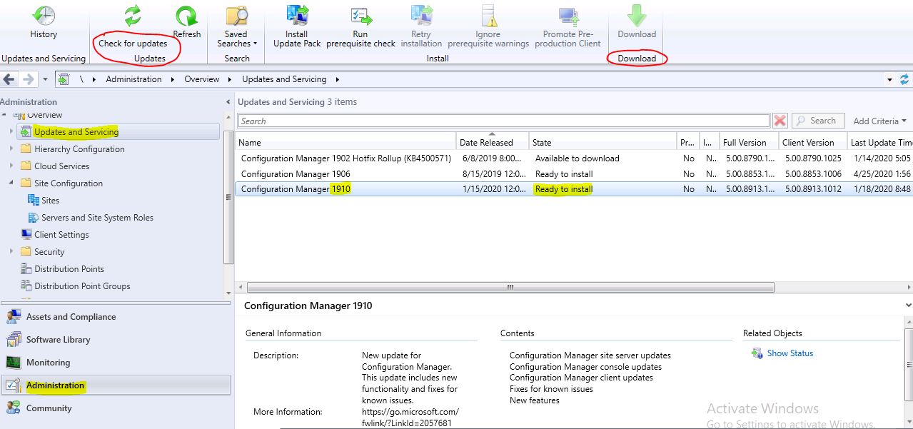This screenshot has height=429, width=913.
Task: Expand the Hierarchy Configuration node
Action: (11, 149)
